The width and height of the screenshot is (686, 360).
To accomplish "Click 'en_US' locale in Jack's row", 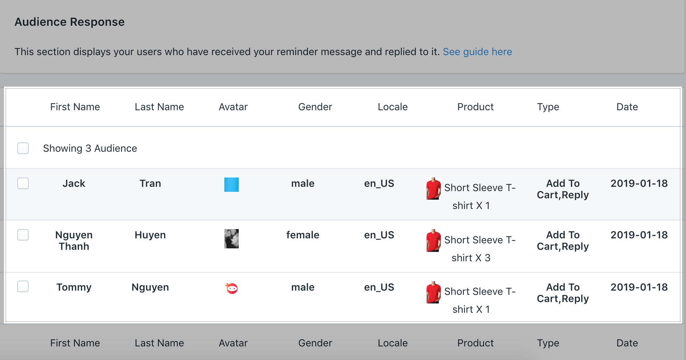I will pos(379,184).
